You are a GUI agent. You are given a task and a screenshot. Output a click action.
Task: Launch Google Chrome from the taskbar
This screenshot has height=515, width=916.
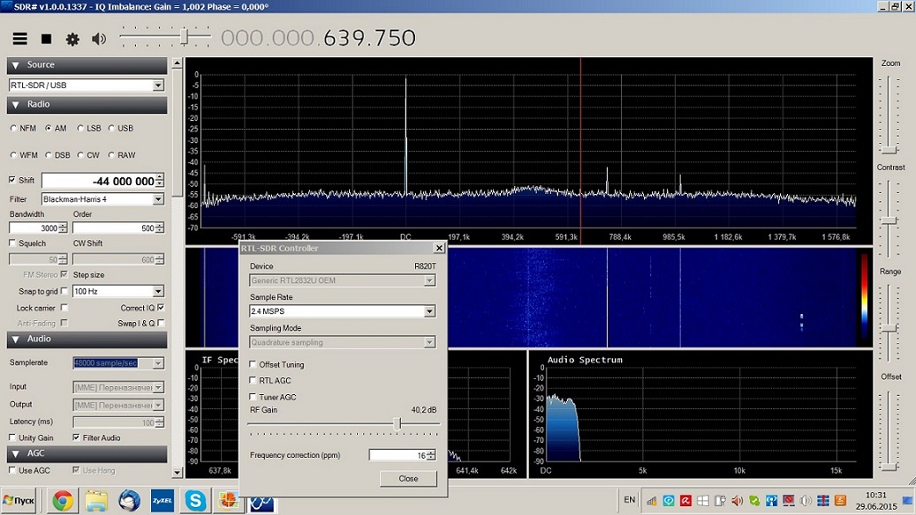tap(63, 500)
